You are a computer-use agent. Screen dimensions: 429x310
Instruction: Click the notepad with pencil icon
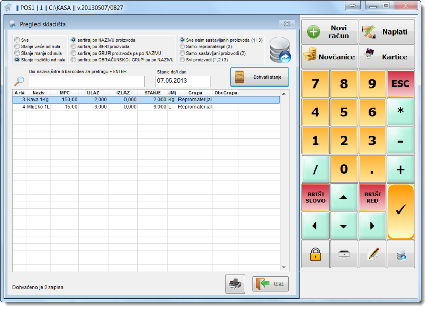point(372,254)
